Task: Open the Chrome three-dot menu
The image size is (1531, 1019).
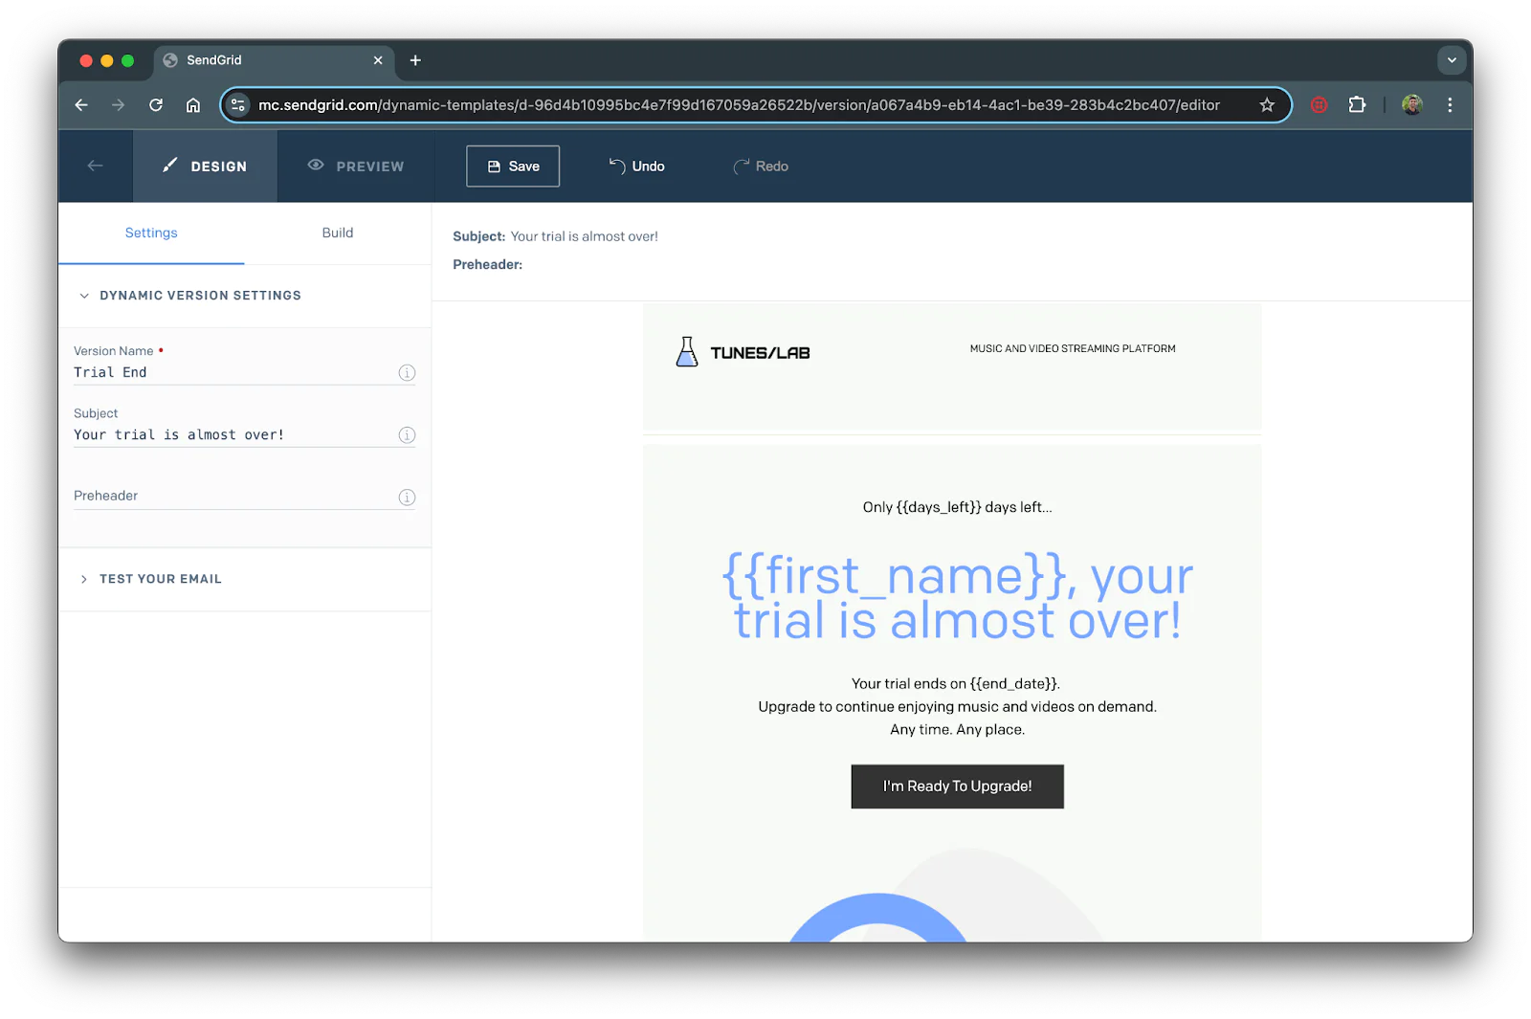Action: point(1450,105)
